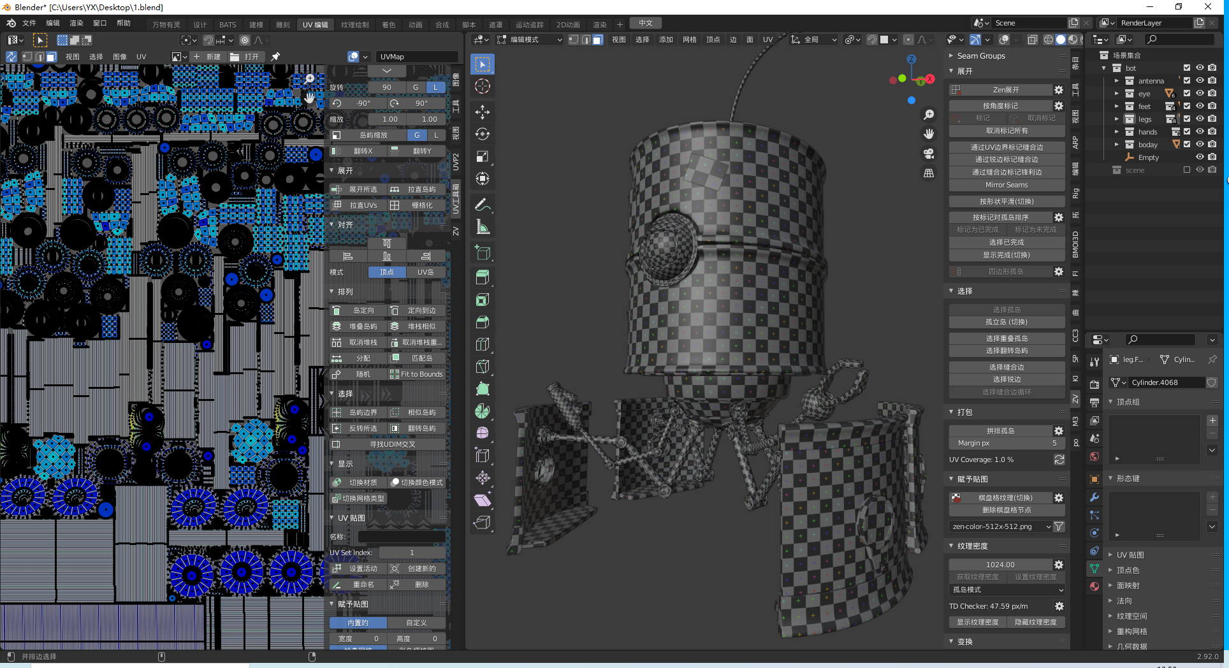This screenshot has width=1229, height=668.
Task: Expand the feet collection in outliner
Action: (1117, 106)
